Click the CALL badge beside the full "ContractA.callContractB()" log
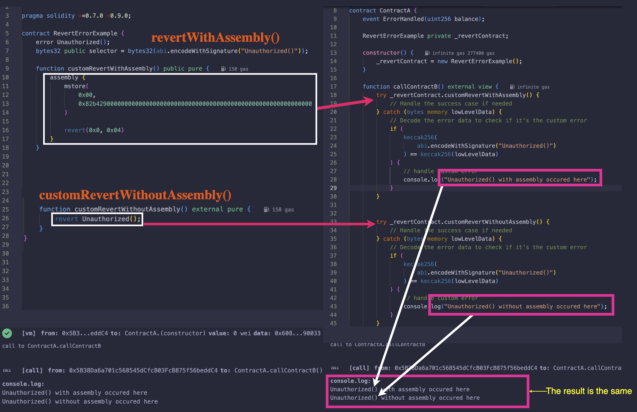Screen dimensions: 637x412 pos(7,371)
